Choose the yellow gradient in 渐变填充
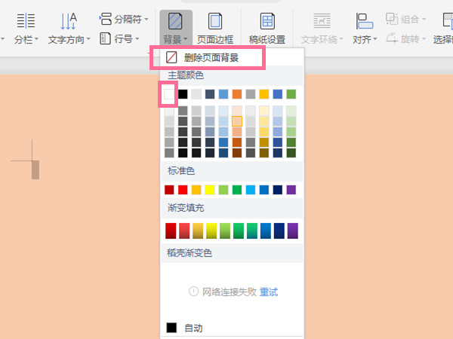 coord(211,231)
